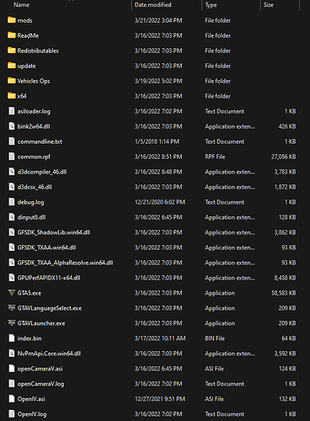This screenshot has width=310, height=421.
Task: Select the dinput8.dll file name
Action: click(x=31, y=217)
